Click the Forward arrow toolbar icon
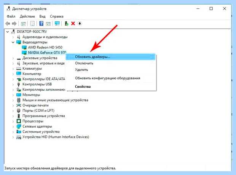Image resolution: width=236 pixels, height=175 pixels. point(14,24)
